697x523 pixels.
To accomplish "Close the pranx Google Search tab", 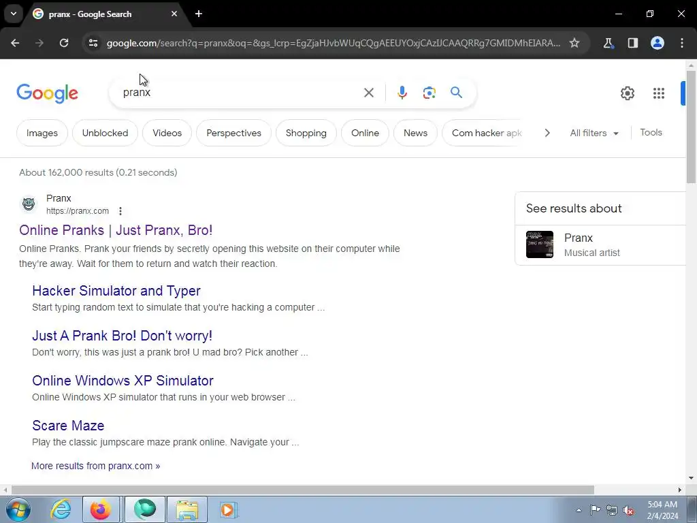I will point(174,14).
